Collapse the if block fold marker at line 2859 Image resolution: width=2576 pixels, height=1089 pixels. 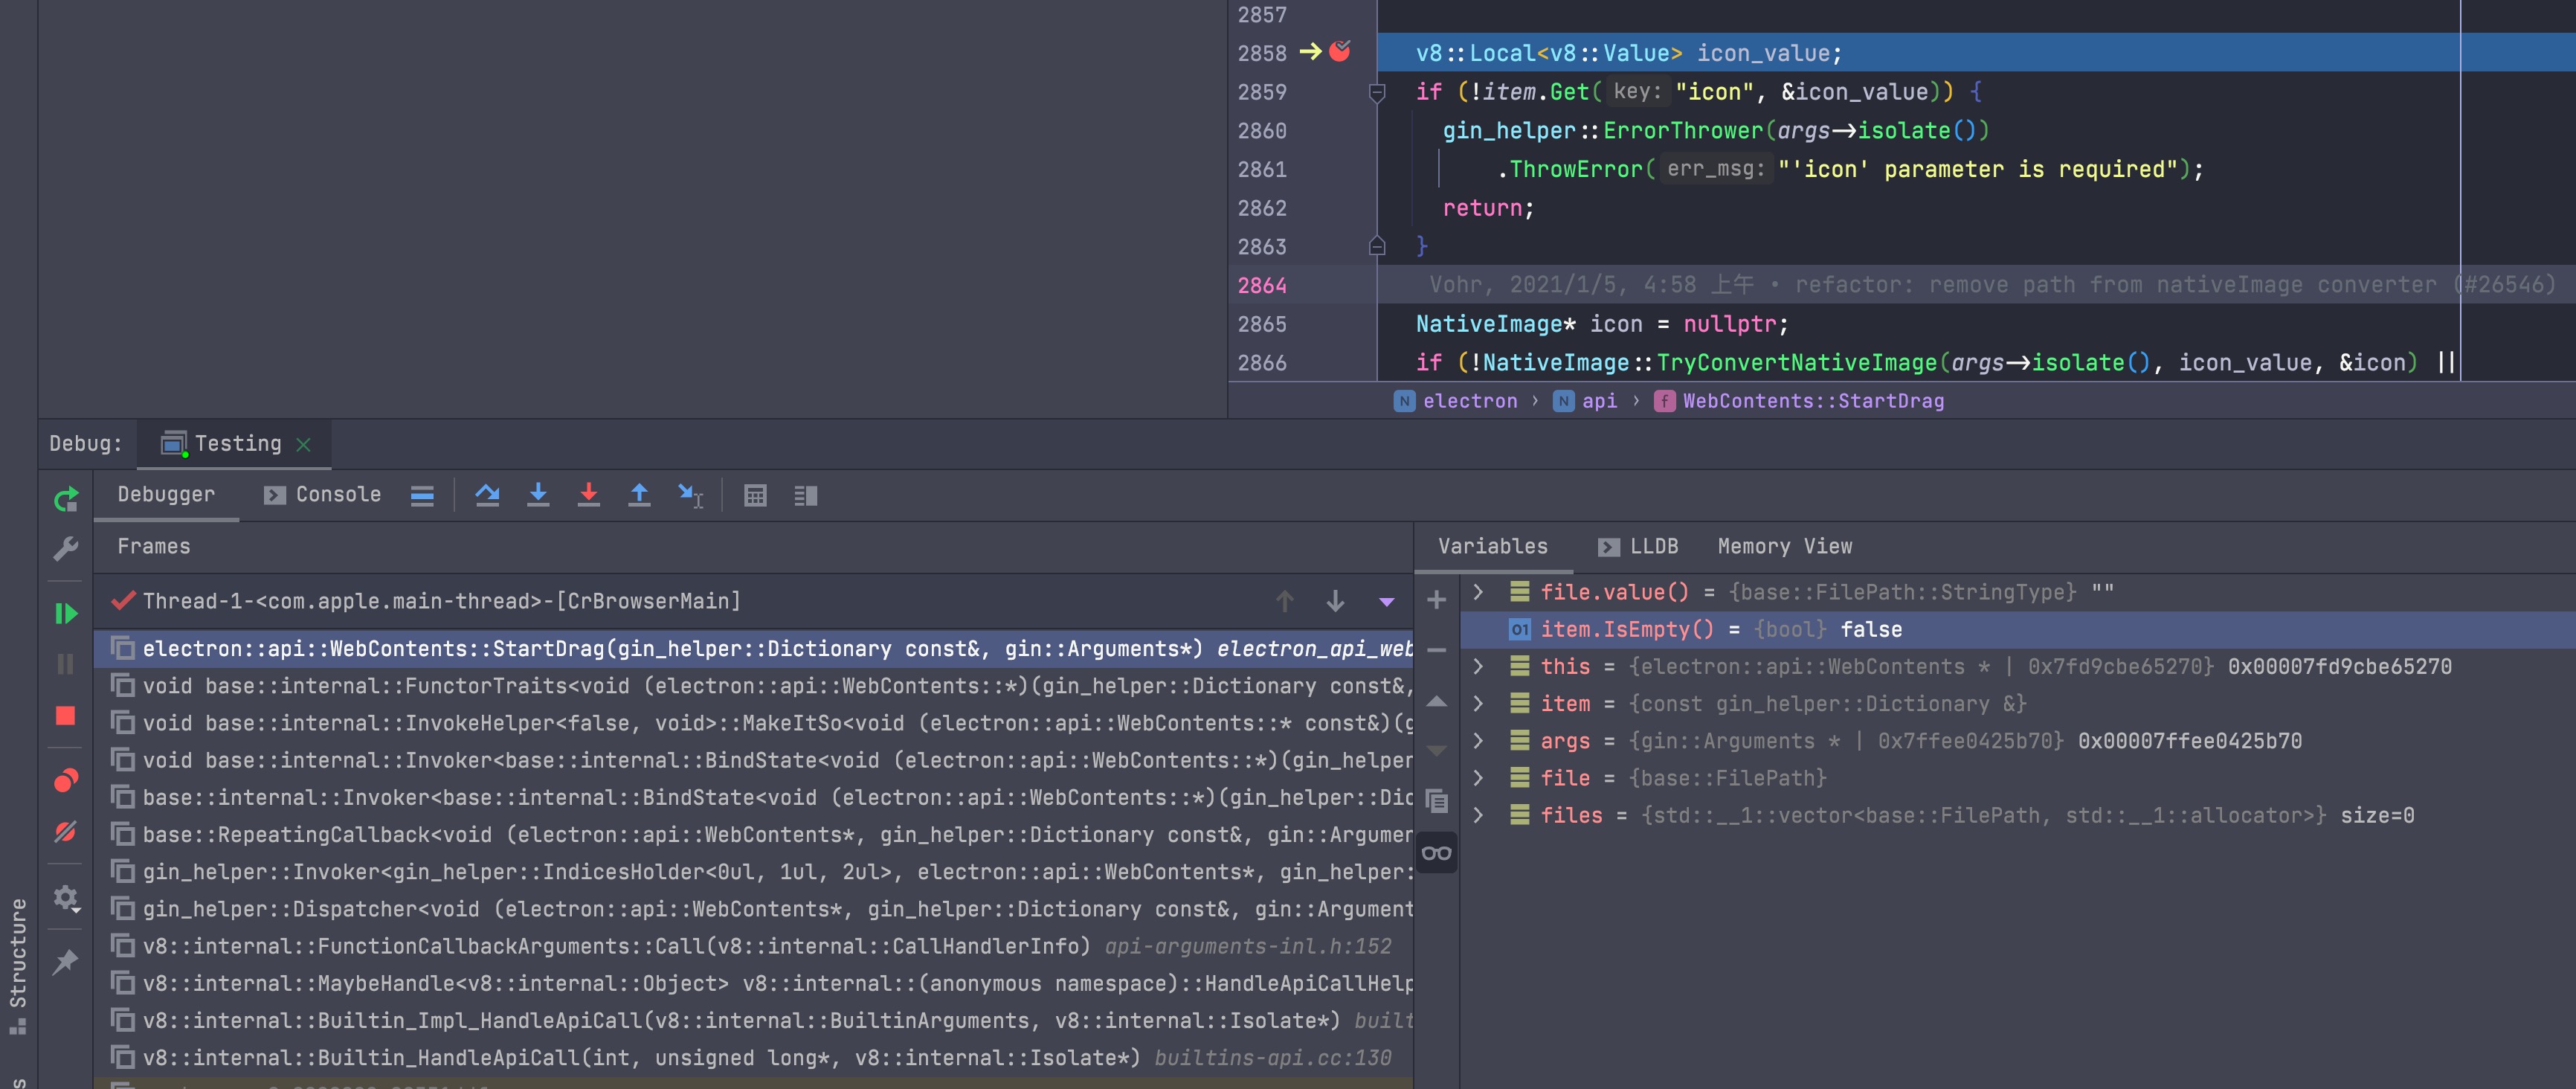1377,93
